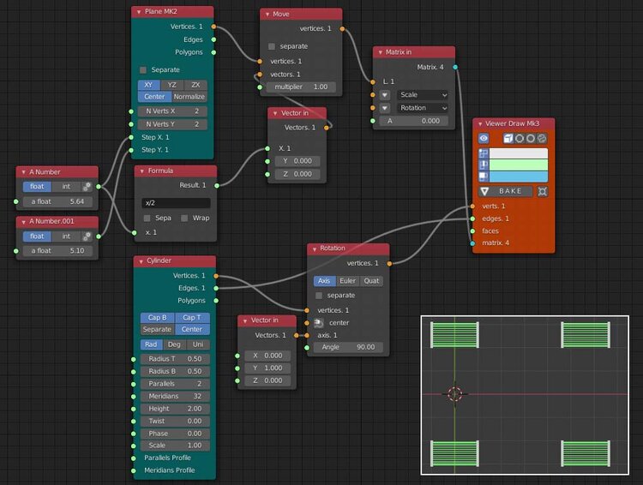The width and height of the screenshot is (643, 485).
Task: Click the center icon in the Rotation node
Action: pyautogui.click(x=319, y=323)
